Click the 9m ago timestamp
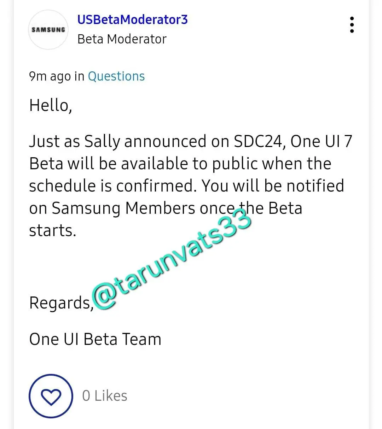Screen dimensions: 382x429 (50, 76)
